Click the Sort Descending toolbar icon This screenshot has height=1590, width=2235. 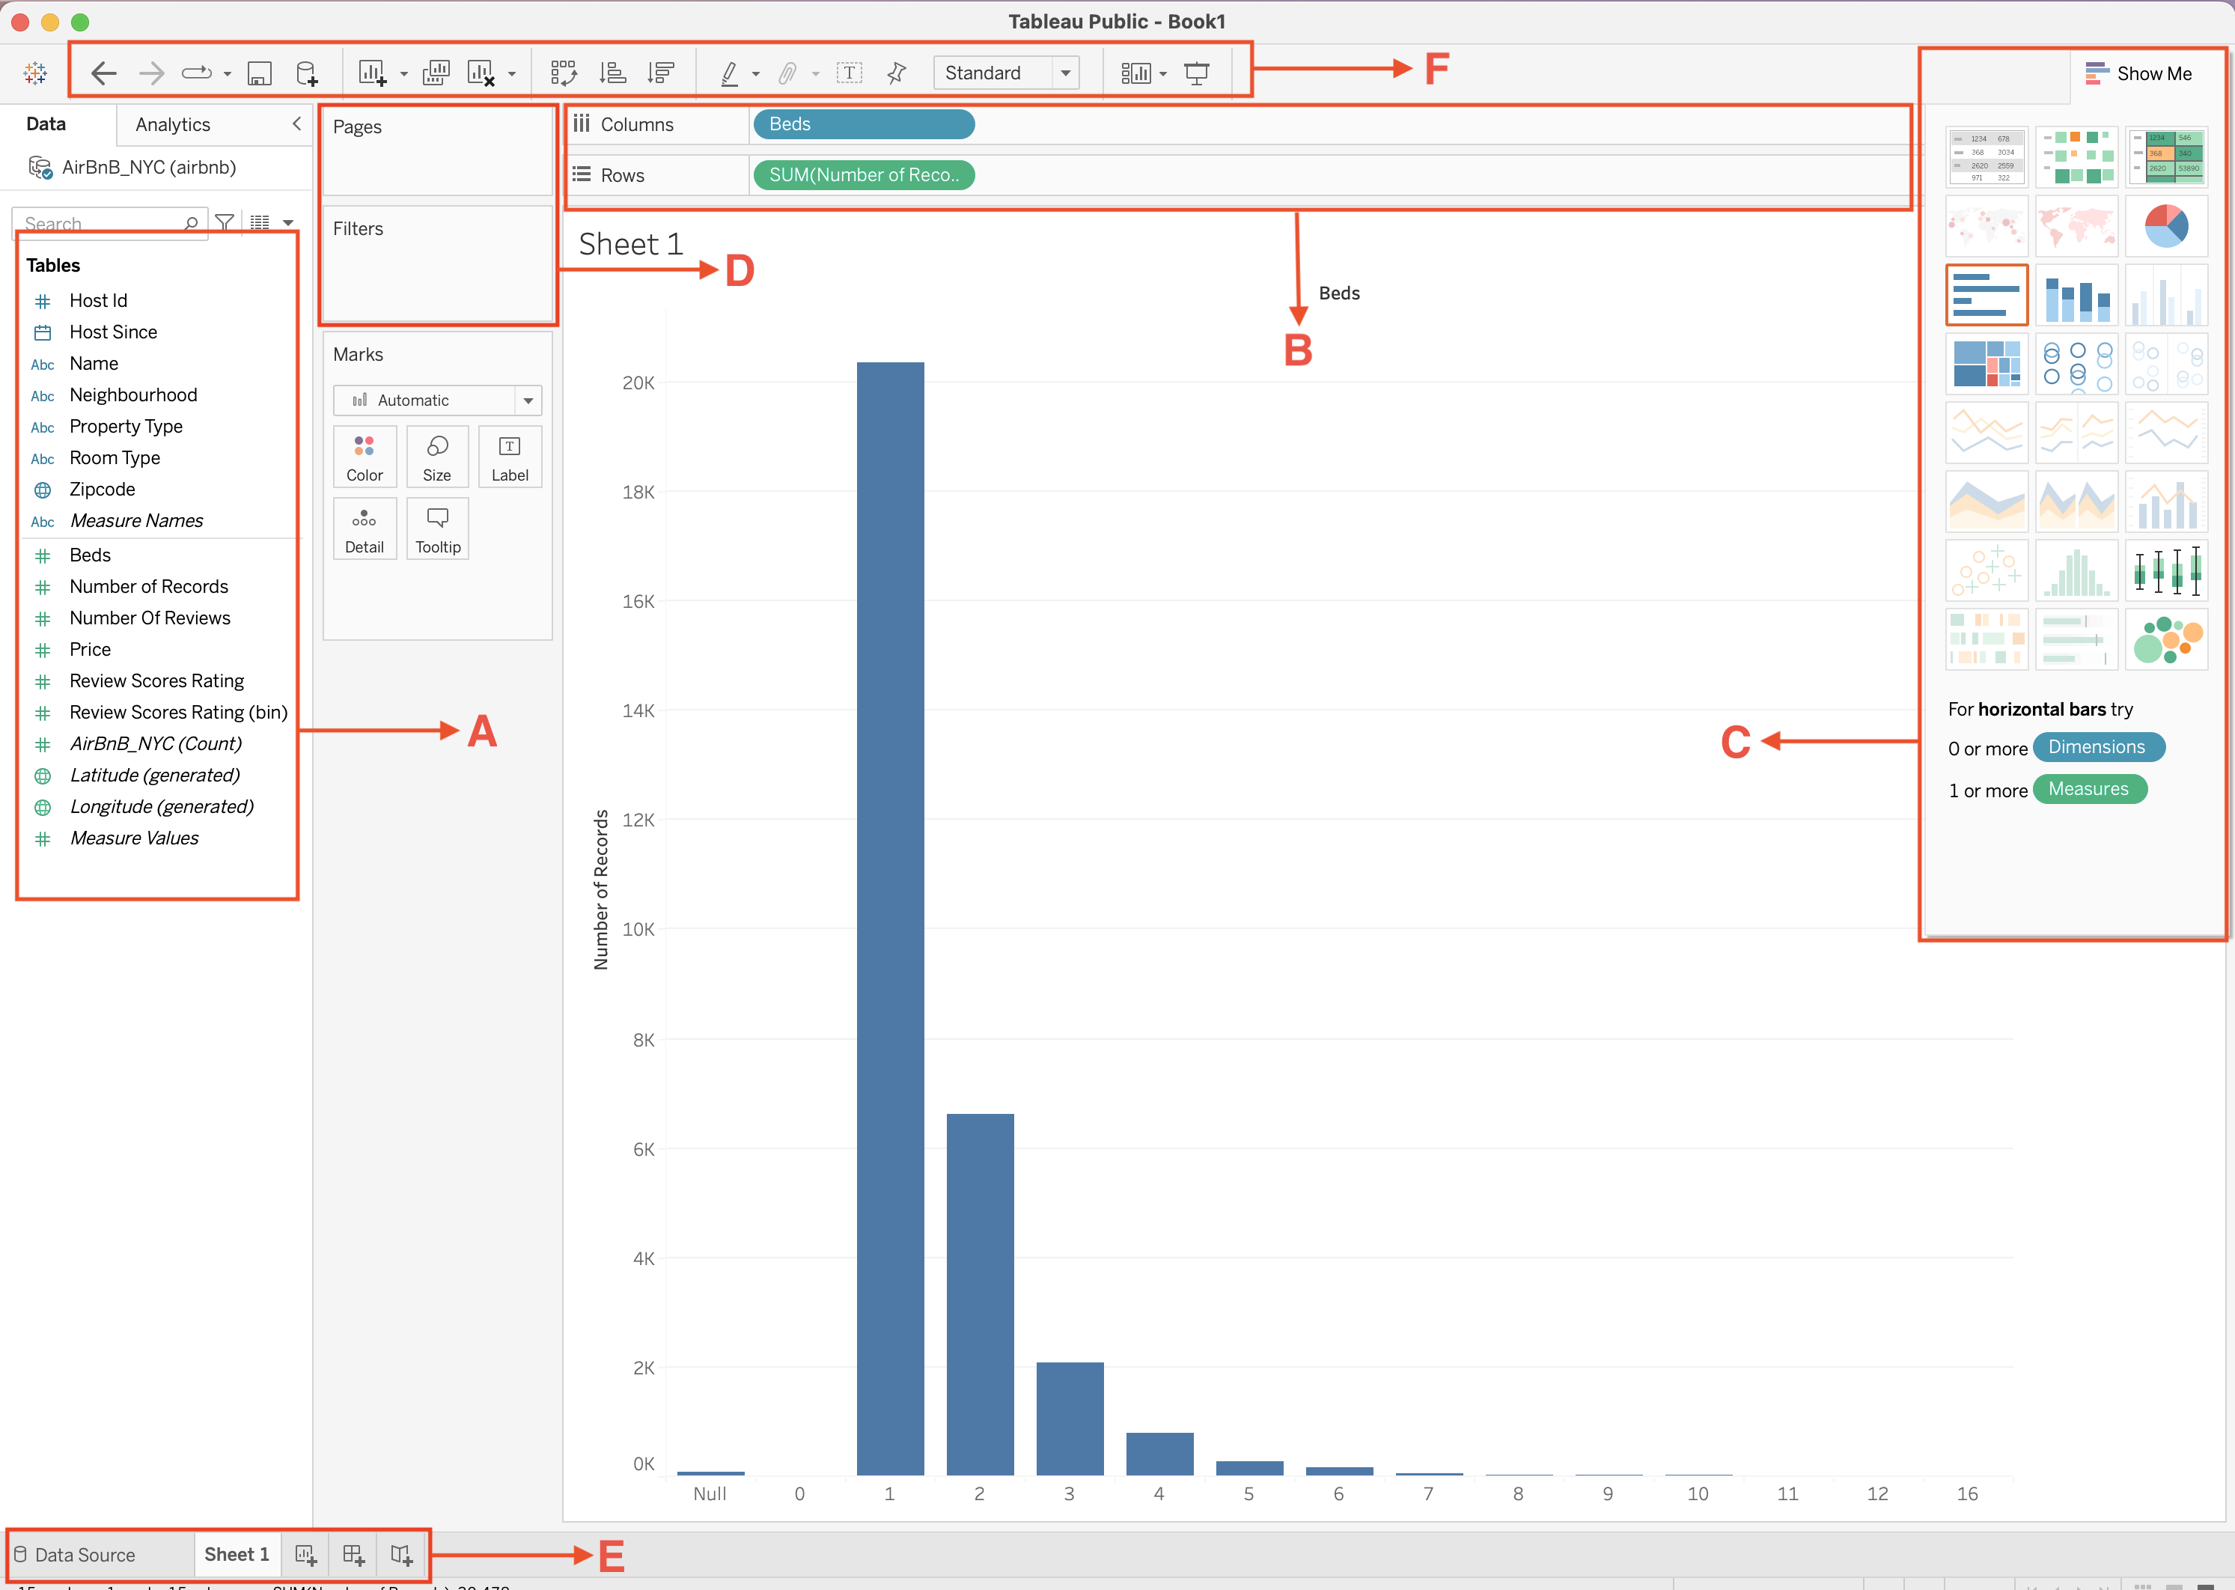661,73
